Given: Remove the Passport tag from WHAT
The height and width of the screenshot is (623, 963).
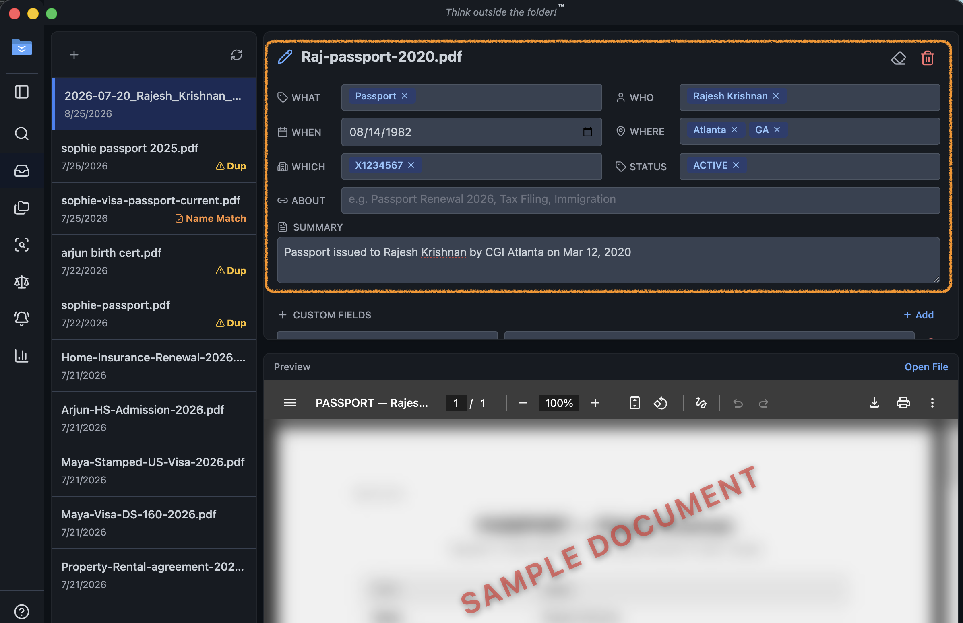Looking at the screenshot, I should pos(404,96).
